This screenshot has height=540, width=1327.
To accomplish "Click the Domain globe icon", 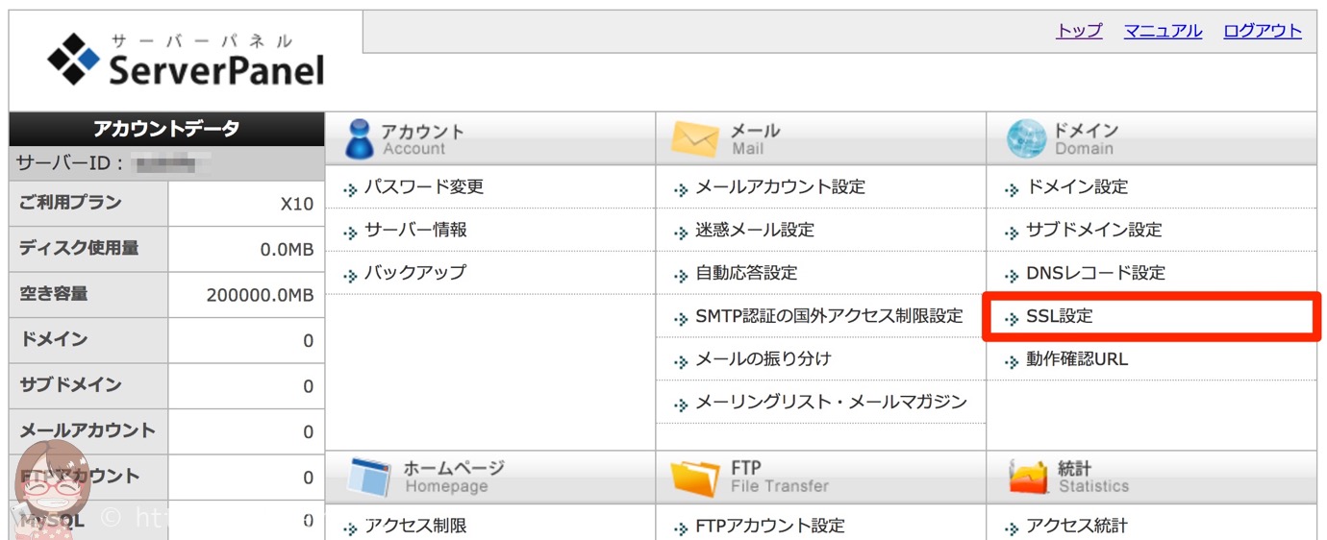I will click(x=1026, y=139).
